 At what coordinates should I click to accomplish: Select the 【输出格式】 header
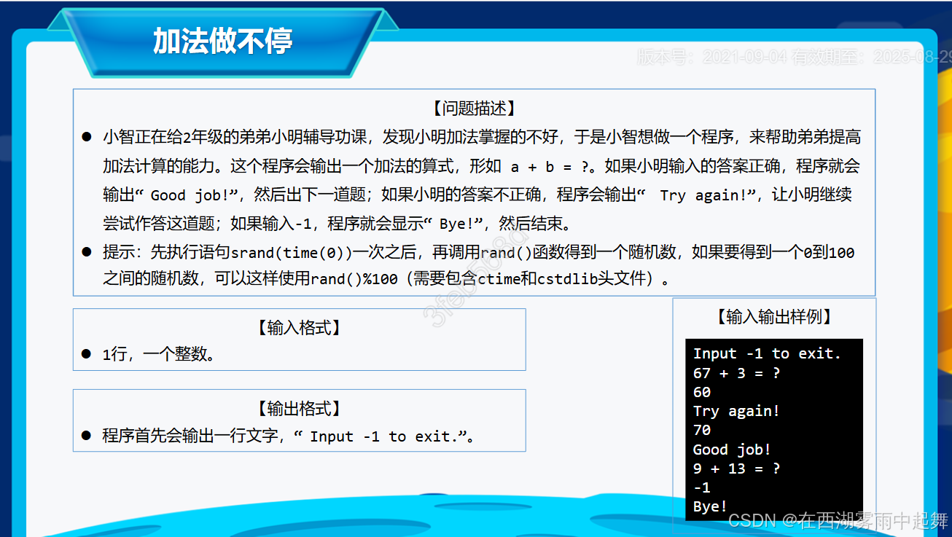(x=299, y=408)
